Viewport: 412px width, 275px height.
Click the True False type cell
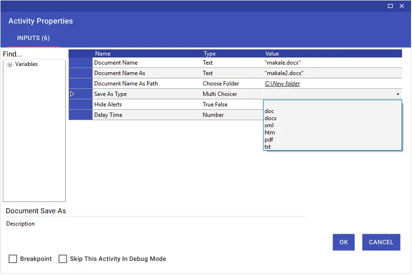pos(215,104)
